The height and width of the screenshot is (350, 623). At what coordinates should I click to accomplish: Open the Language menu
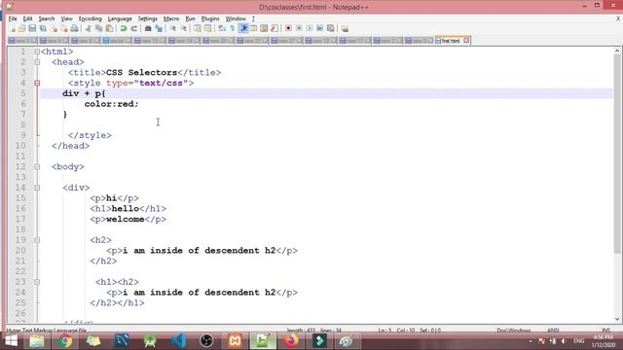tap(120, 18)
